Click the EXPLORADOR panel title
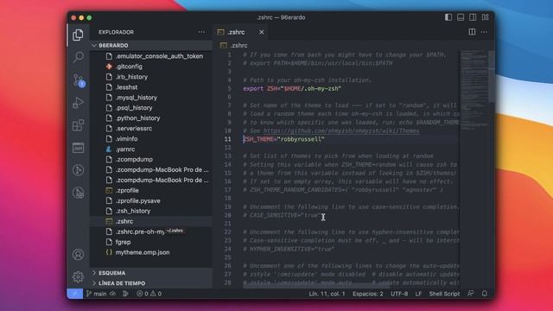Image resolution: width=553 pixels, height=311 pixels. [x=117, y=32]
